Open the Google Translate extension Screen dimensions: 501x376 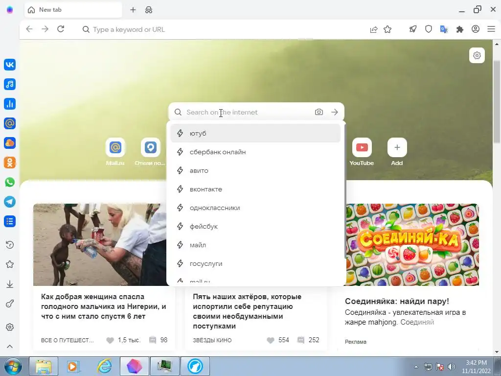(x=444, y=29)
